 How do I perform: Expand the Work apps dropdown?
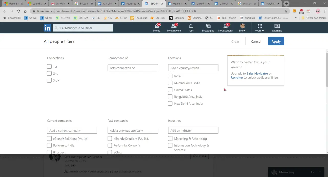pyautogui.click(x=260, y=28)
